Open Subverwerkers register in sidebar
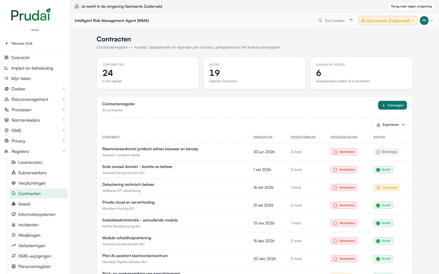This screenshot has width=439, height=274. (38, 173)
